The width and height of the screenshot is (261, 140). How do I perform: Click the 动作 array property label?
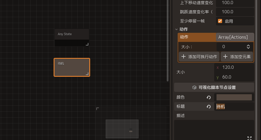184,37
